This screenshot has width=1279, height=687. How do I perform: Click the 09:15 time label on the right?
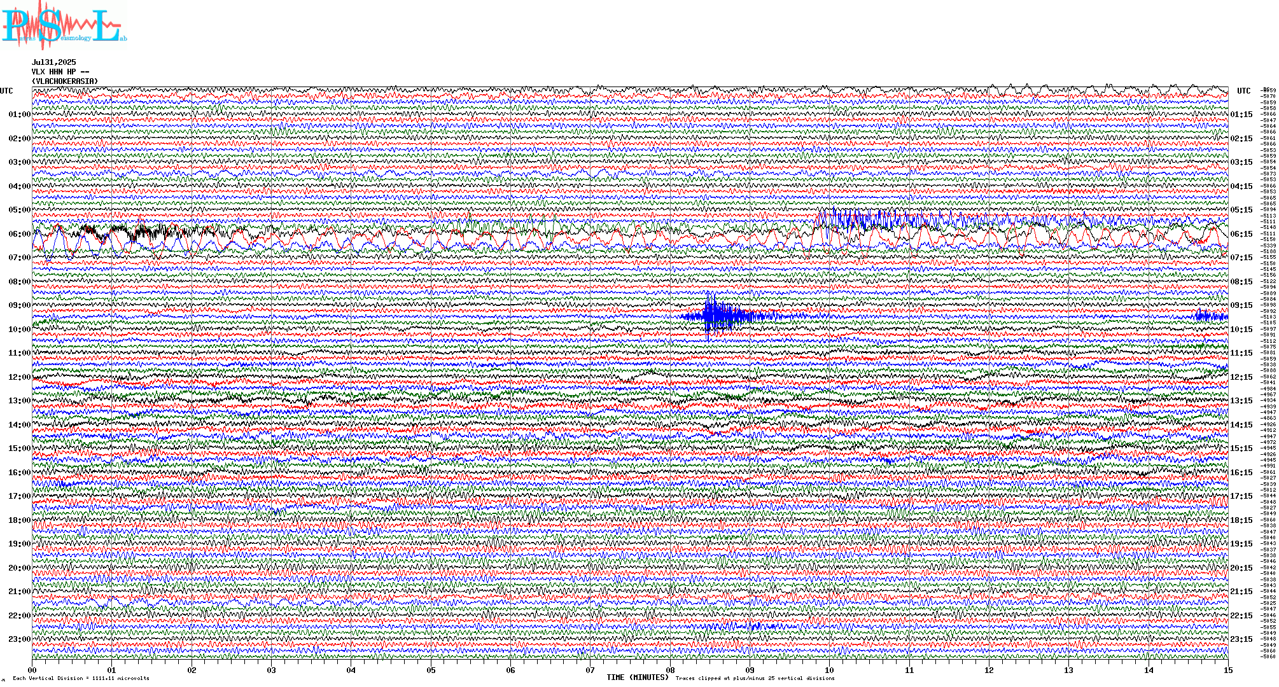[x=1241, y=305]
